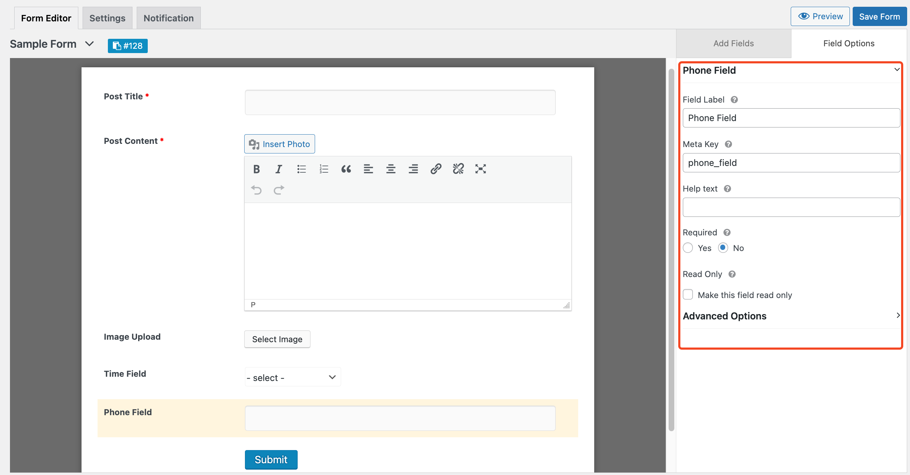
Task: Enable the Required Yes radio button
Action: (688, 247)
